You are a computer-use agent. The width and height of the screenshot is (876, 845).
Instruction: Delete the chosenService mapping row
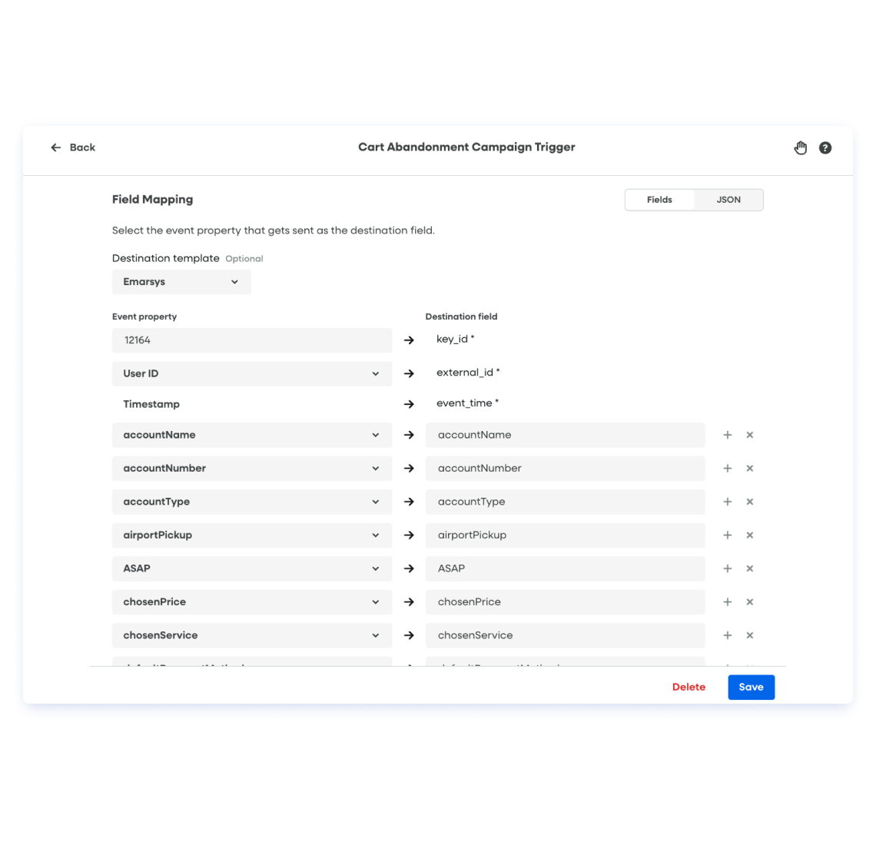pos(750,635)
